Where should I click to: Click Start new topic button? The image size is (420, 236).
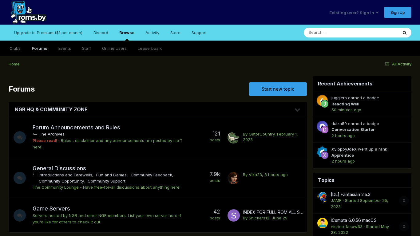coord(278,89)
